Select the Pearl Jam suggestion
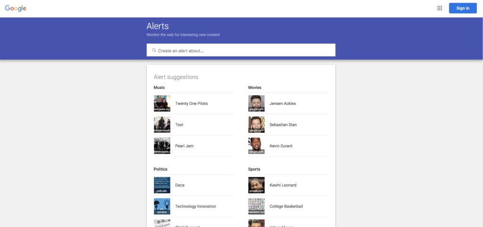 (194, 146)
